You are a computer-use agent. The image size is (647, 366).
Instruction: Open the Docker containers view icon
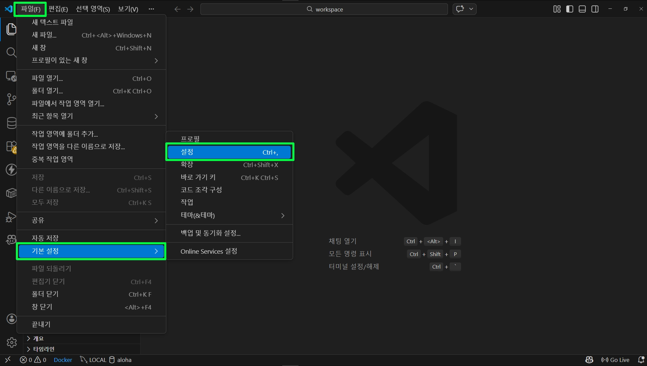11,193
